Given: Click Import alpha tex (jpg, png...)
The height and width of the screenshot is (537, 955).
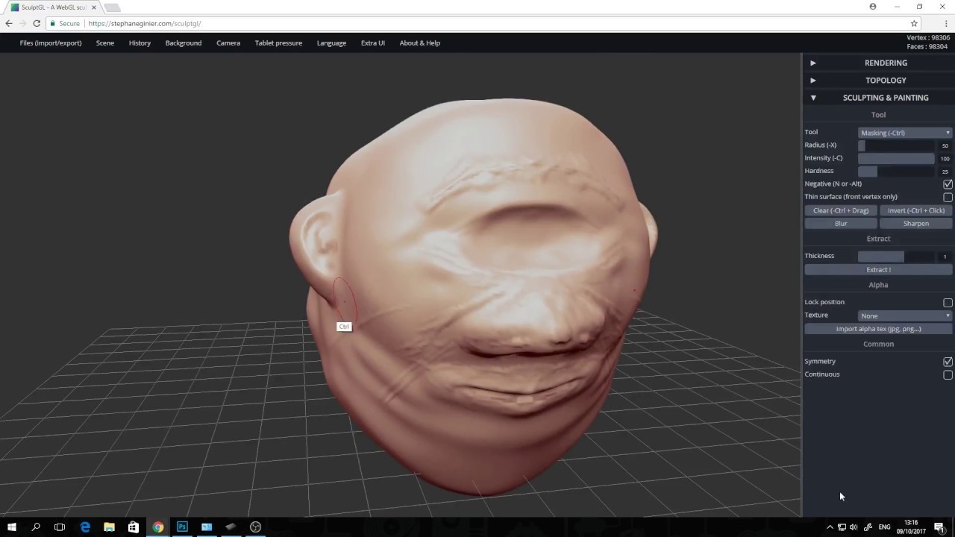Looking at the screenshot, I should tap(878, 328).
